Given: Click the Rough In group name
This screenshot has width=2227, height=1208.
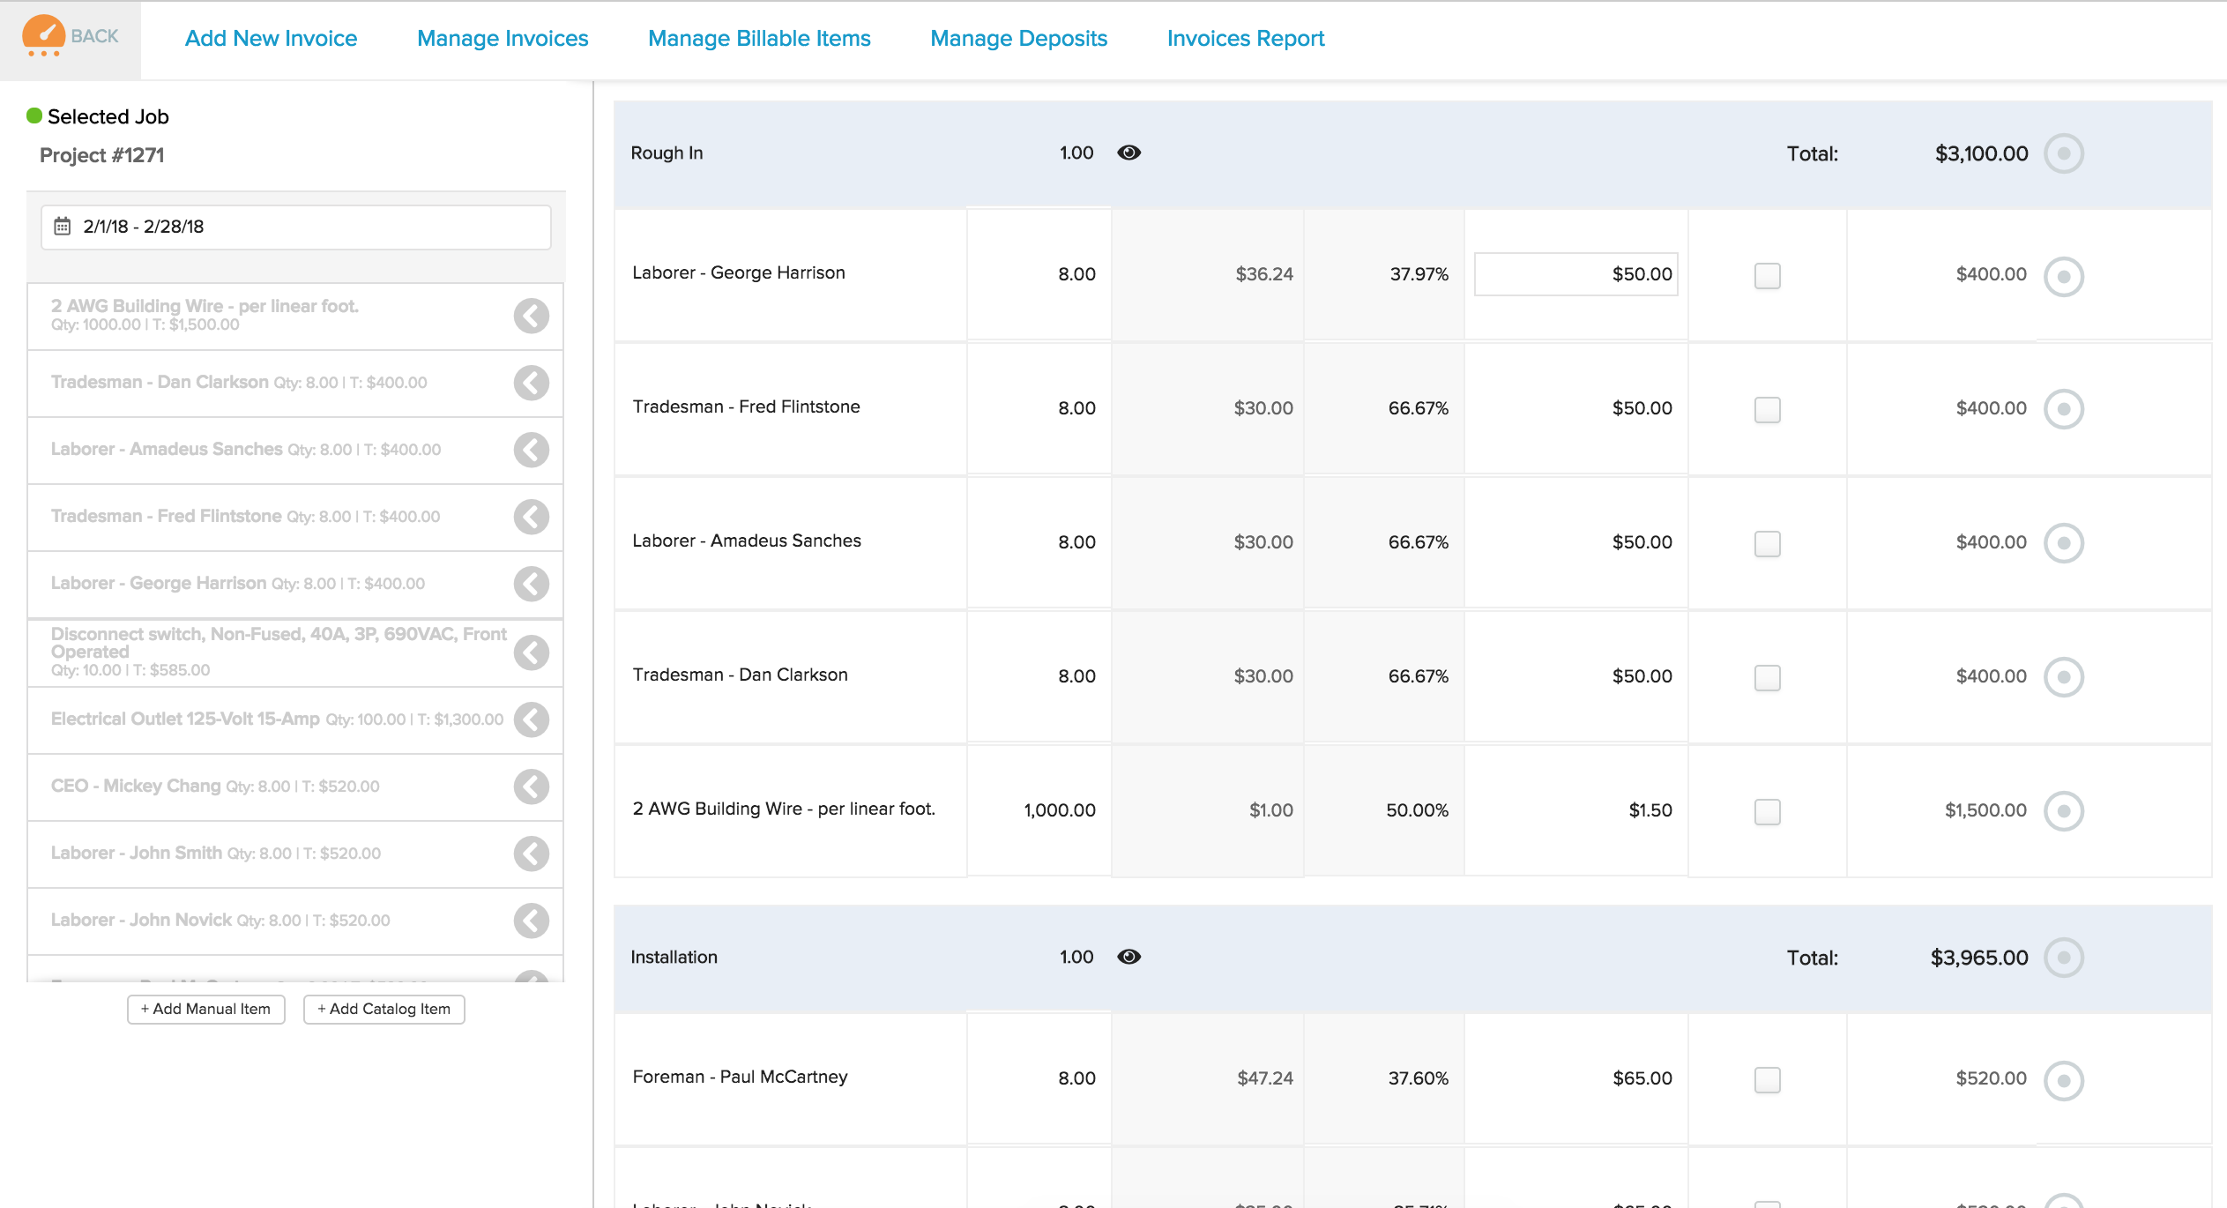Looking at the screenshot, I should click(667, 153).
